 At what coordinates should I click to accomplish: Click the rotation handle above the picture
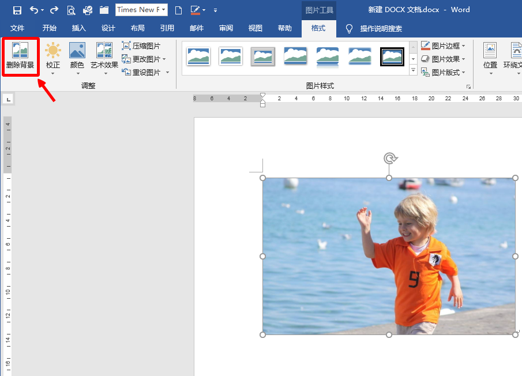[390, 158]
